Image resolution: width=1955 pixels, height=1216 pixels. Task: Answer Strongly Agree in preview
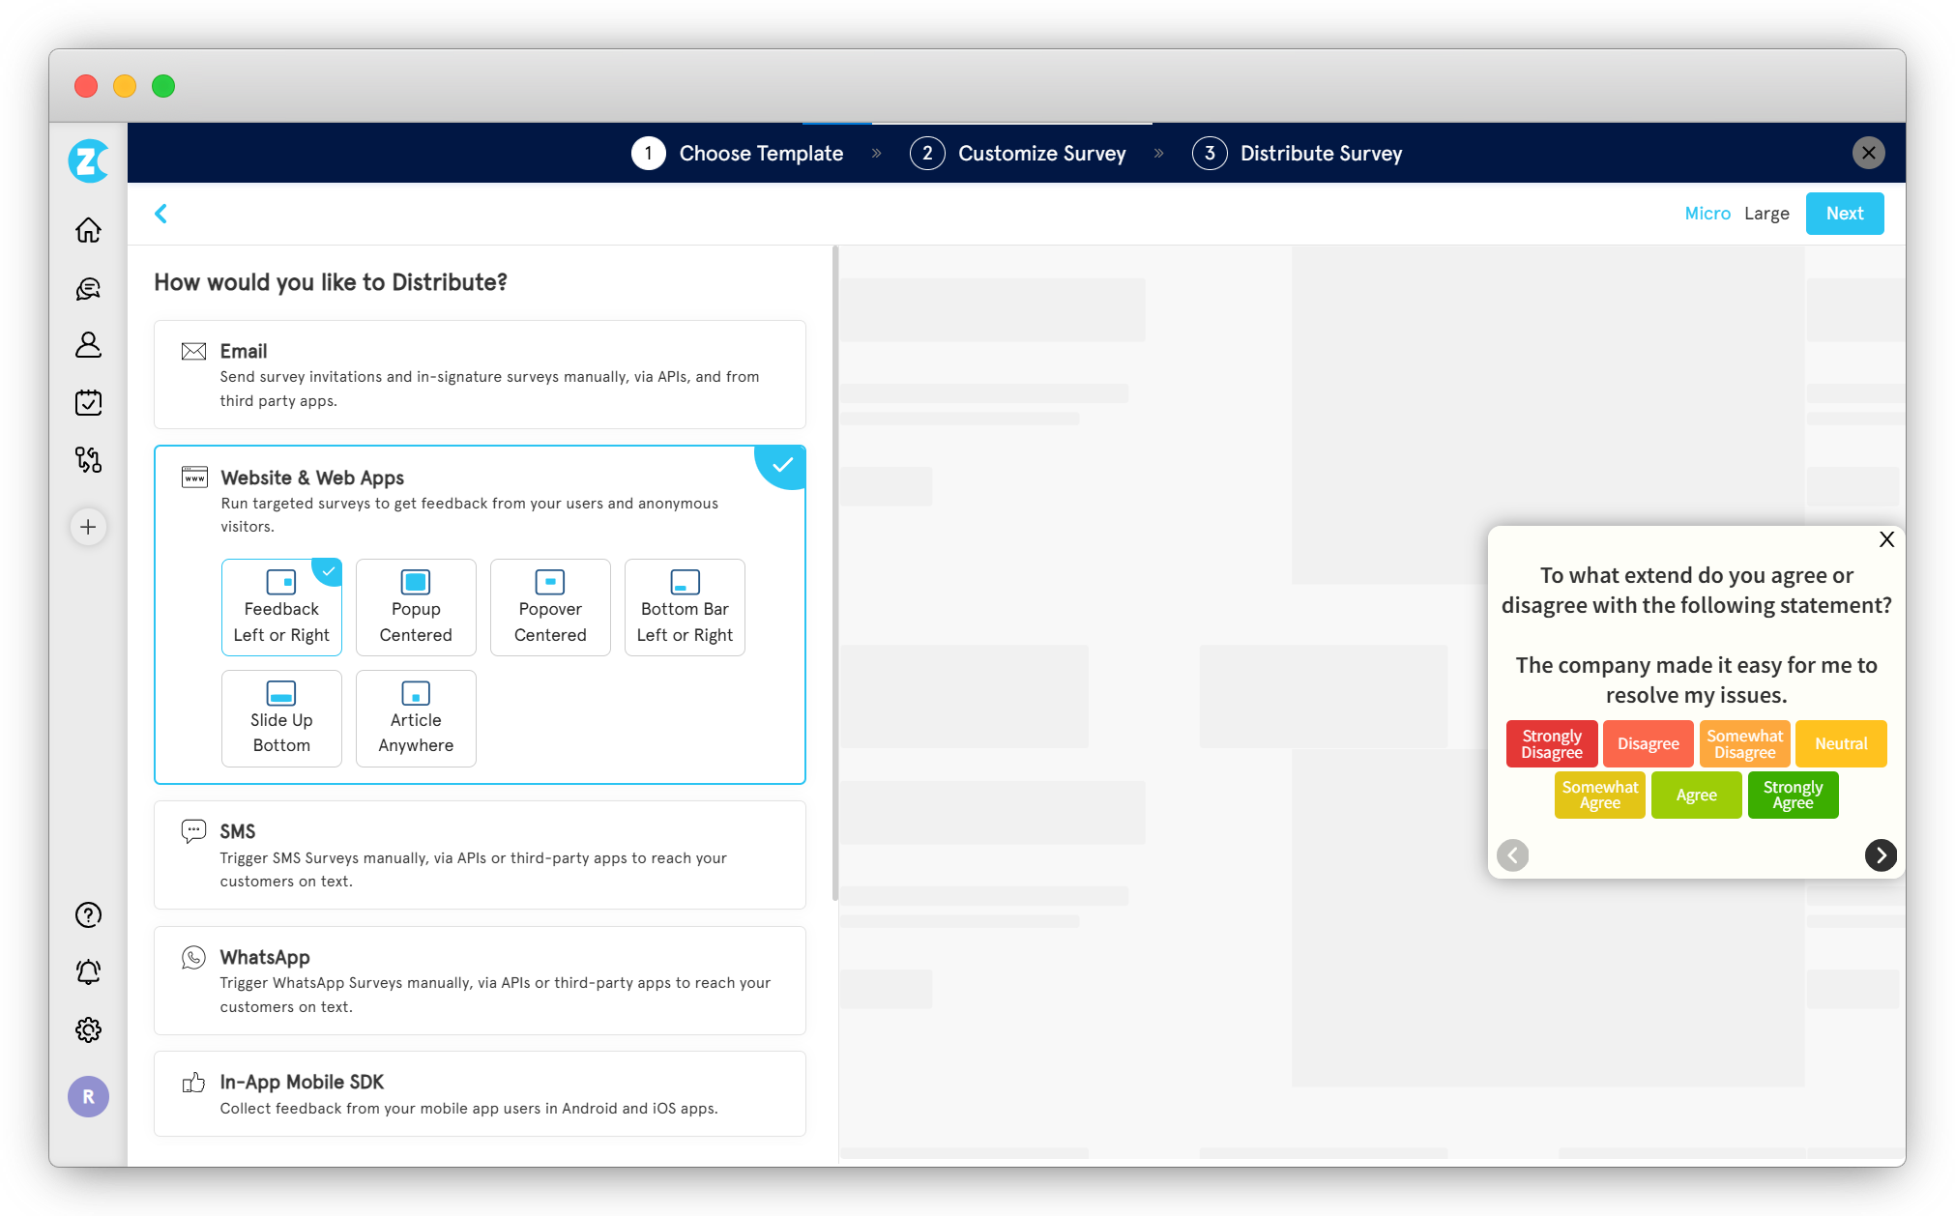1793,795
